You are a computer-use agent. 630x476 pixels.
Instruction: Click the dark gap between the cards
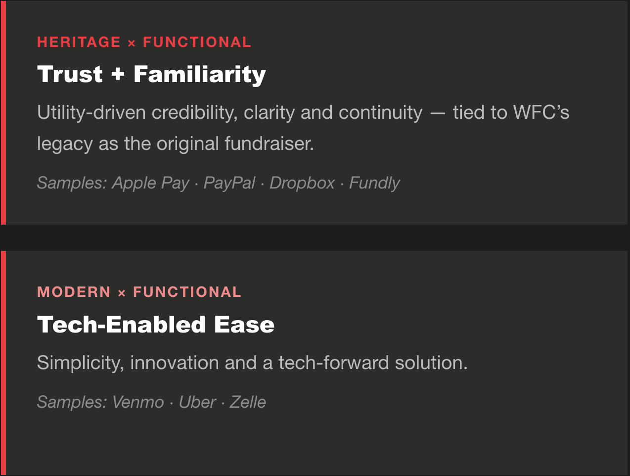(315, 238)
